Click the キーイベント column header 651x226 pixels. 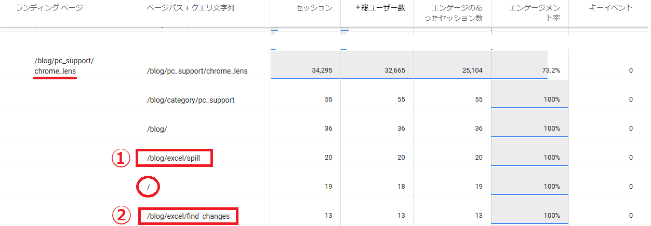611,8
